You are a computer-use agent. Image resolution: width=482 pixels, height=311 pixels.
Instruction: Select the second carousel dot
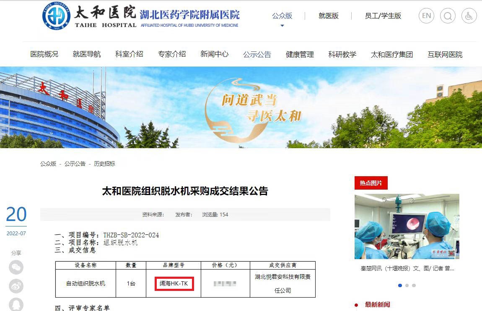click(x=407, y=285)
